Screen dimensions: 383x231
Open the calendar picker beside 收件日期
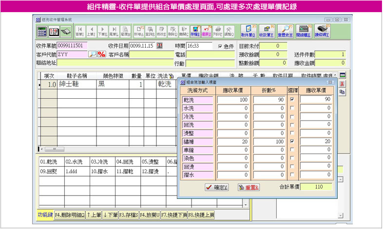tap(159, 46)
